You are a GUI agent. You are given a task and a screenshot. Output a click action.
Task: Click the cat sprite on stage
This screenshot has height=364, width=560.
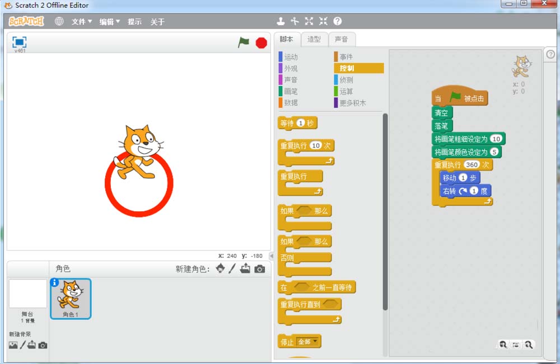tap(138, 152)
